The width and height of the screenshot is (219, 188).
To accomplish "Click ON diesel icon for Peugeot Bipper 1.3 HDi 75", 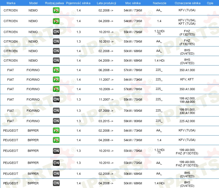I will click(56, 151).
